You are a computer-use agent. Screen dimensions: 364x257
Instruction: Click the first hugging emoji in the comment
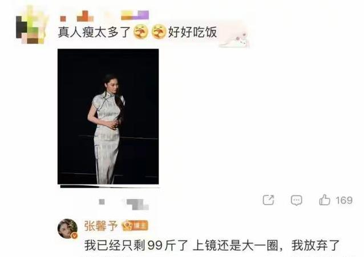(141, 31)
